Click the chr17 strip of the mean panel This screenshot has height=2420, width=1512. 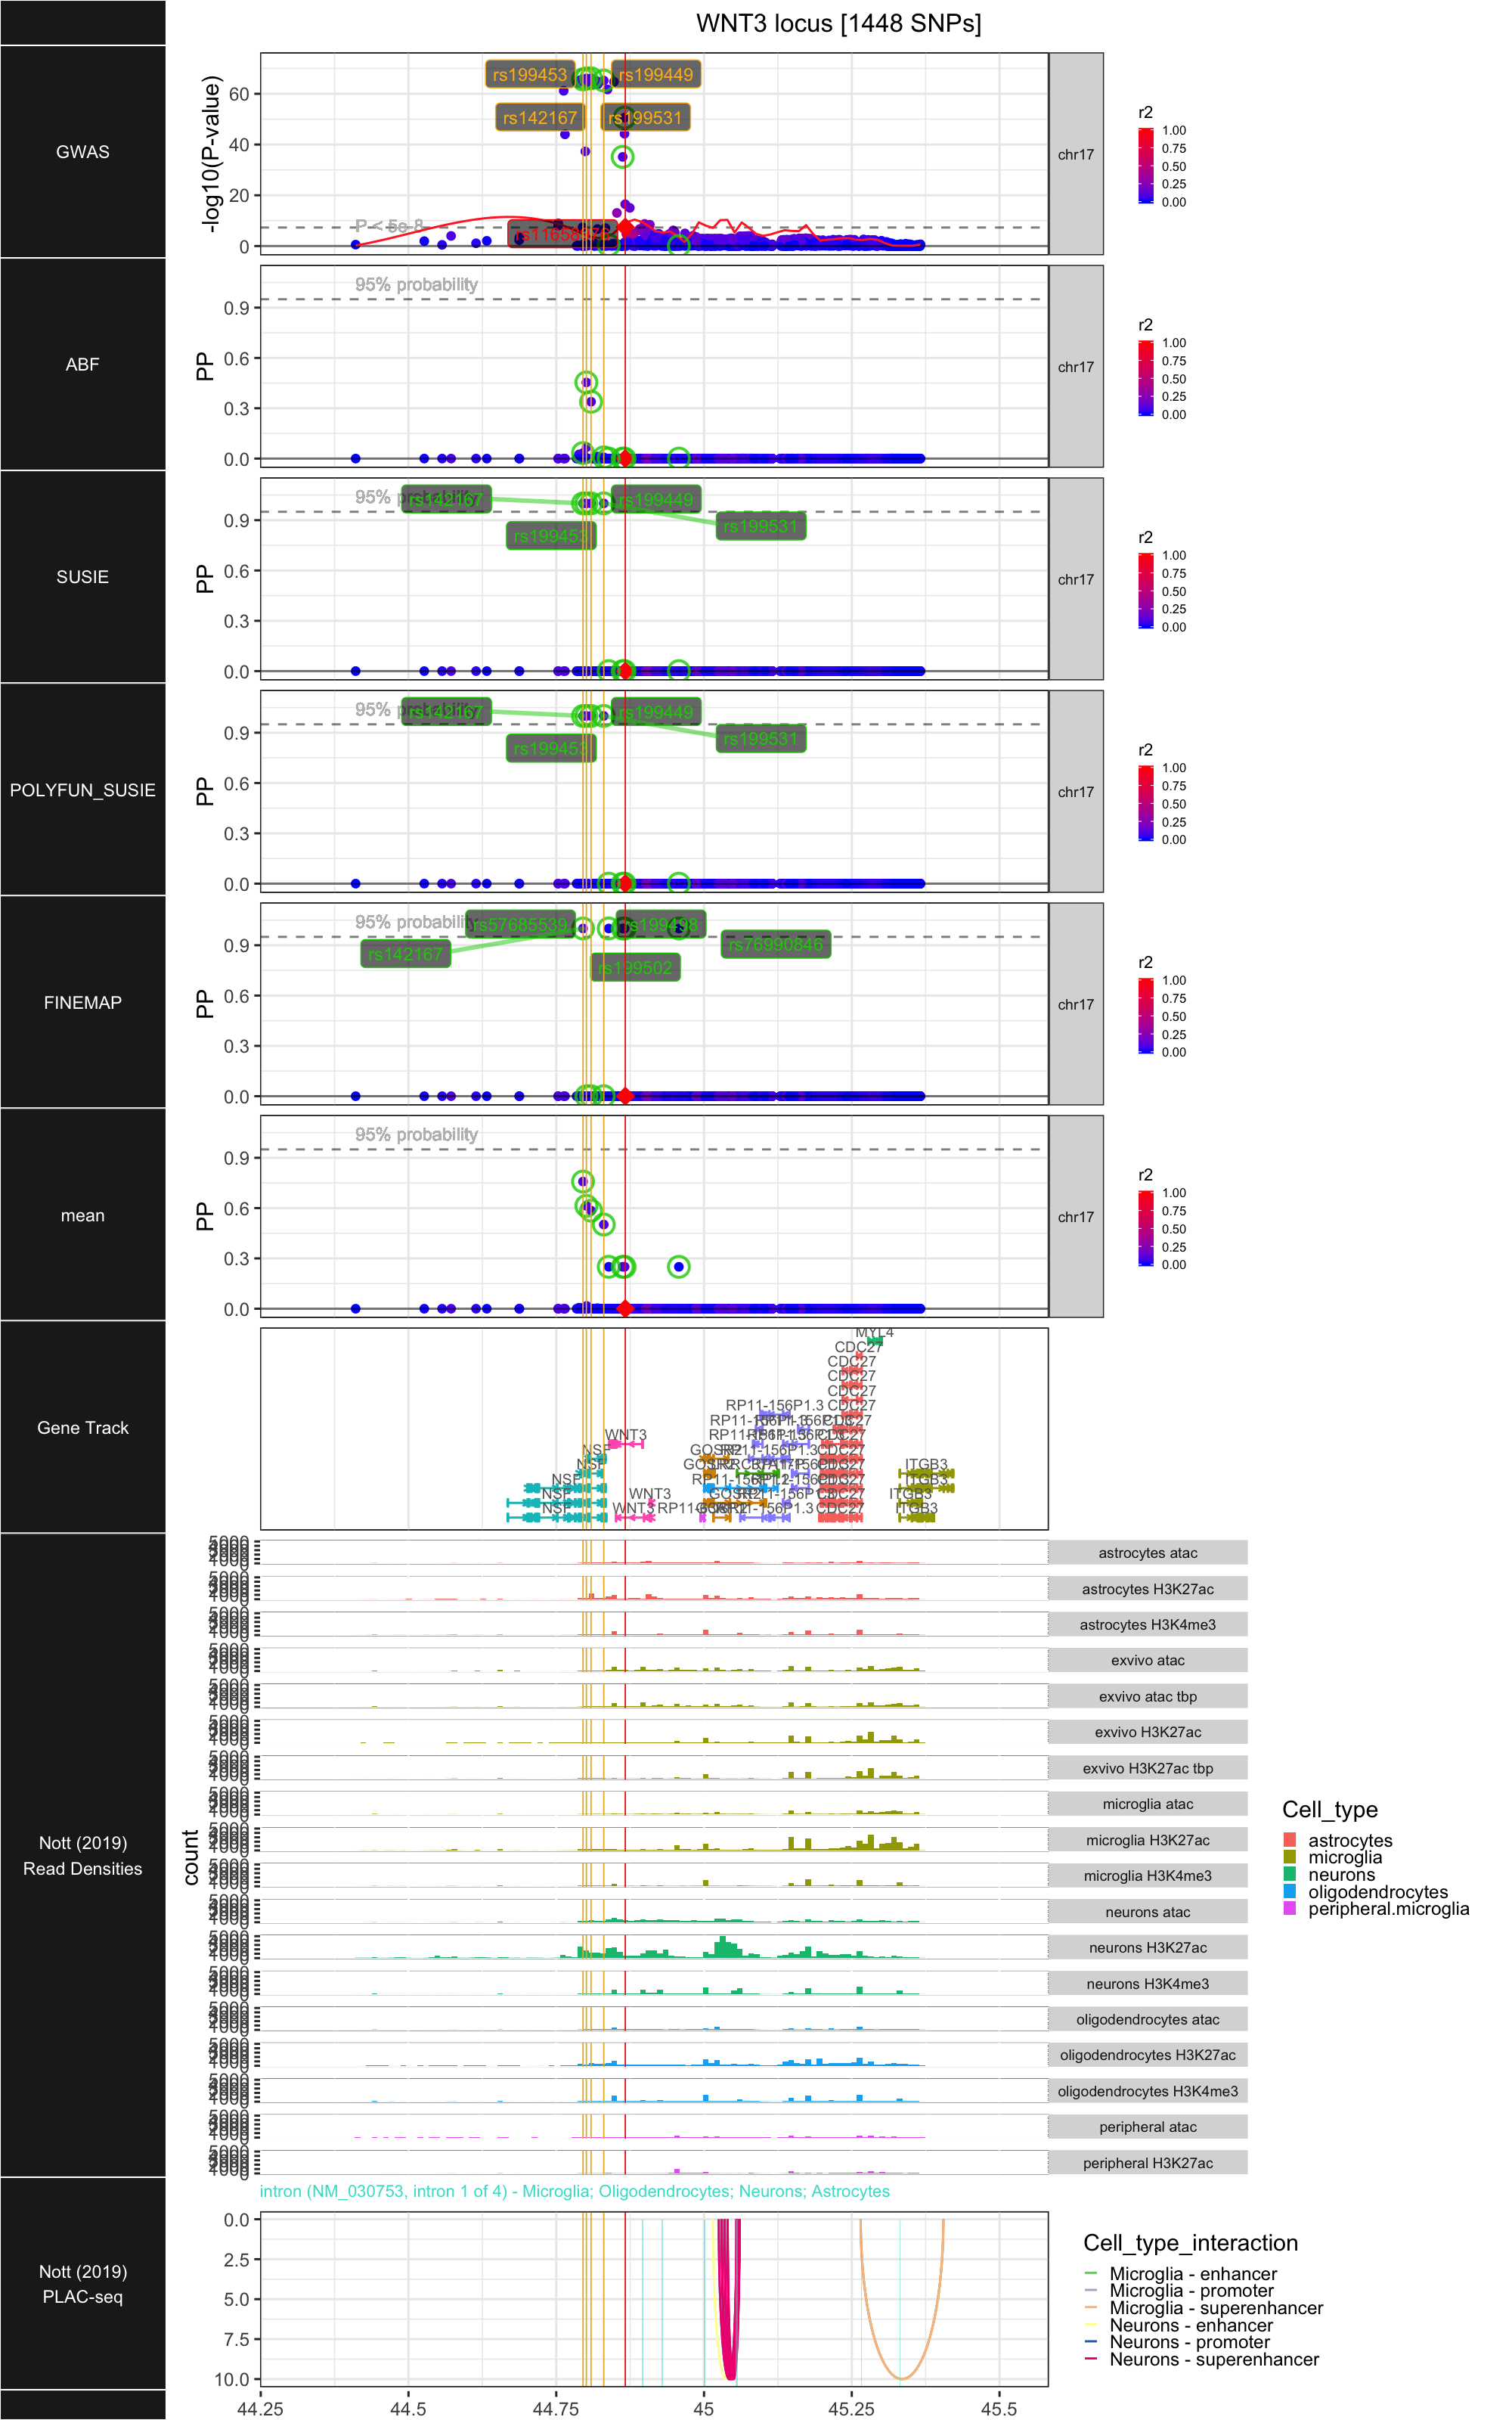(1076, 1217)
